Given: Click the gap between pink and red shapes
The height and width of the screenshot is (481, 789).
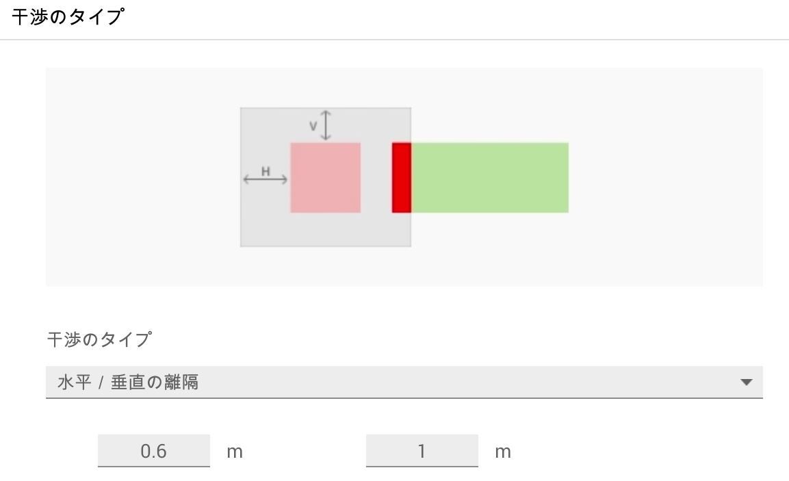Looking at the screenshot, I should tap(376, 177).
